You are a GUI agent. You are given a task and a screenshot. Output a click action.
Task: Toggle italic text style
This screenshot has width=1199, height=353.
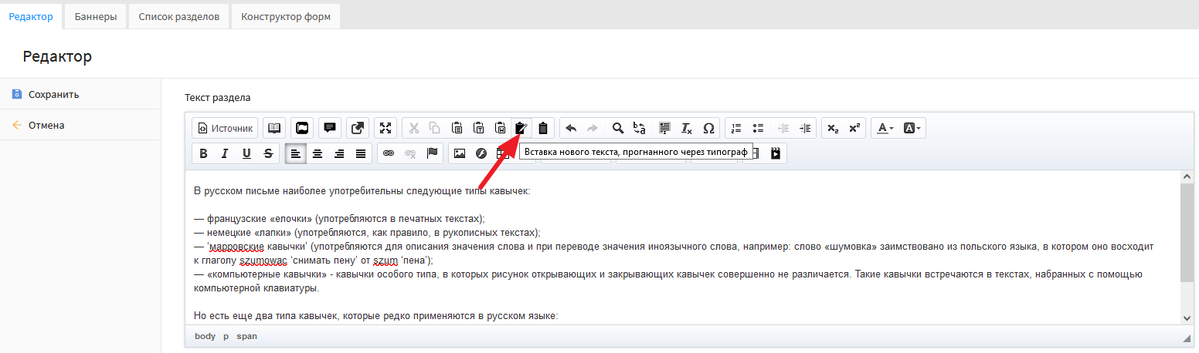pyautogui.click(x=225, y=153)
